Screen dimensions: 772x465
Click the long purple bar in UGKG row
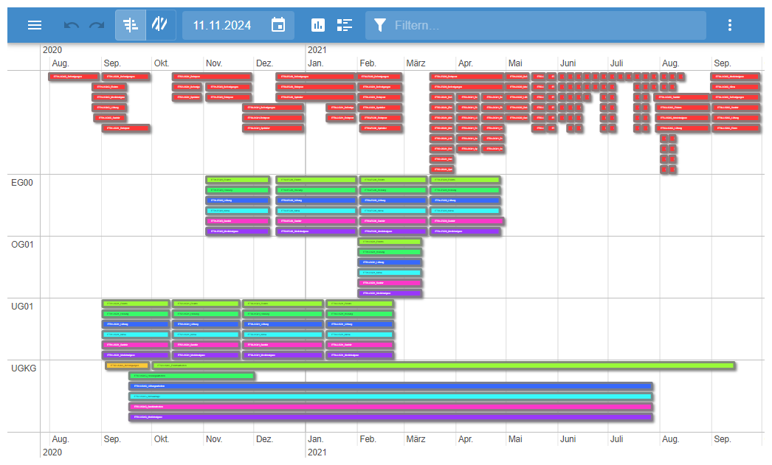point(391,417)
